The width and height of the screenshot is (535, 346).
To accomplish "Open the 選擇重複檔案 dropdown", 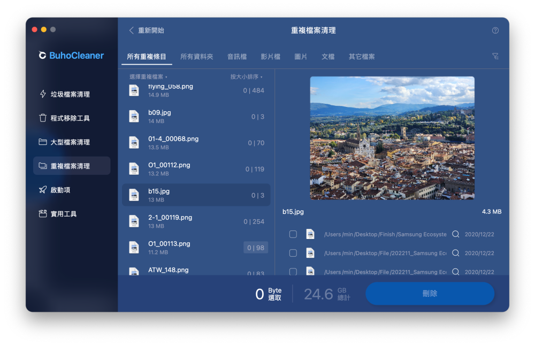I will coord(148,77).
